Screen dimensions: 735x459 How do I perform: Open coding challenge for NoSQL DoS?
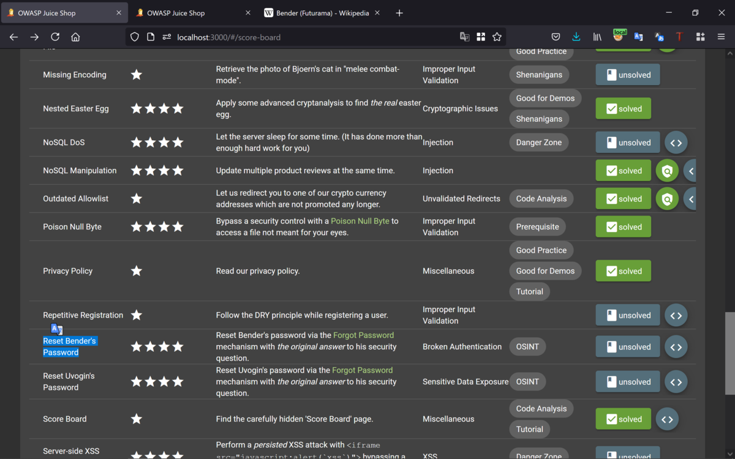(x=676, y=143)
